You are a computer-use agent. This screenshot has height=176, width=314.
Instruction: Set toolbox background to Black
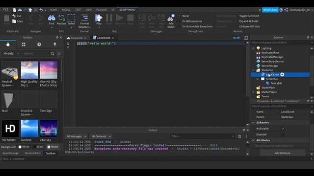(x=38, y=147)
